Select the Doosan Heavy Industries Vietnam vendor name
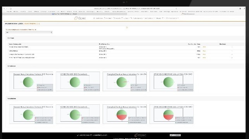This screenshot has height=139, width=249. [19, 47]
